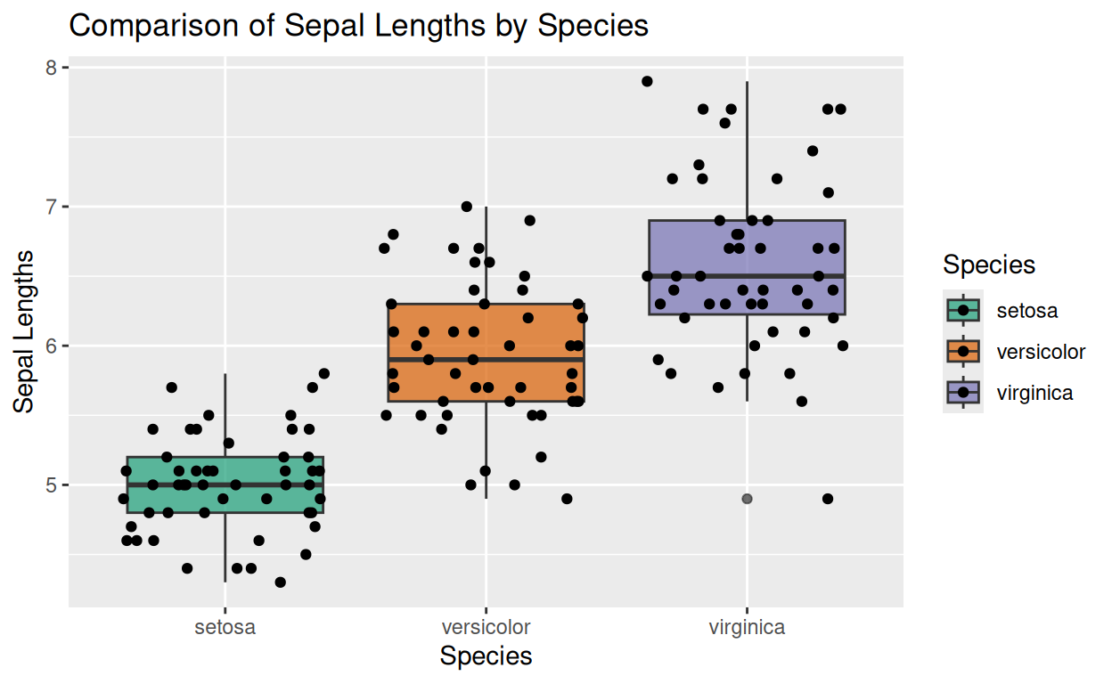Viewport: 1112px width, 684px height.
Task: Click the virginica x-axis tick label
Action: pos(747,627)
